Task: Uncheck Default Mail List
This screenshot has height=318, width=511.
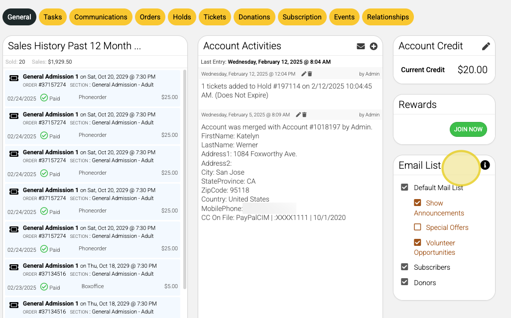Action: tap(404, 187)
